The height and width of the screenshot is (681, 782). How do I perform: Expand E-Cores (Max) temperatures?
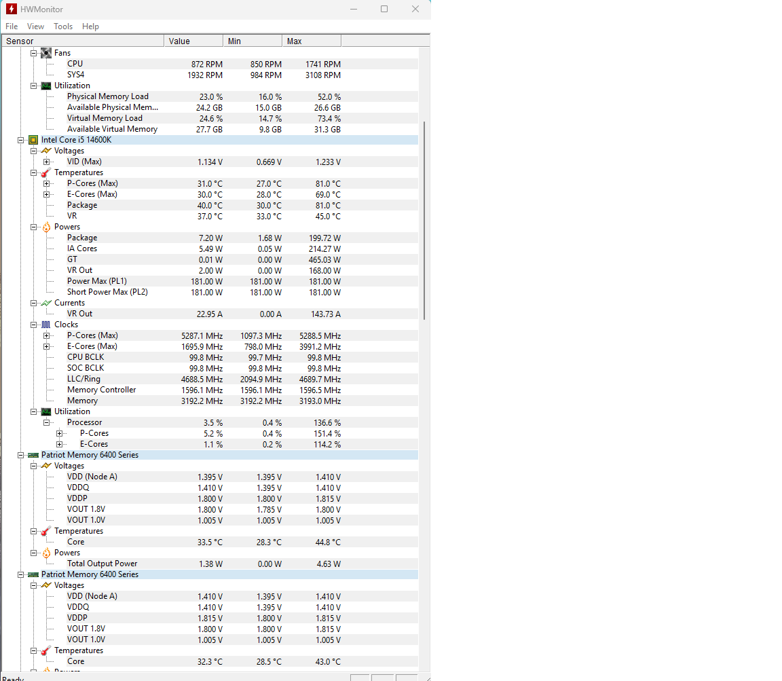46,195
